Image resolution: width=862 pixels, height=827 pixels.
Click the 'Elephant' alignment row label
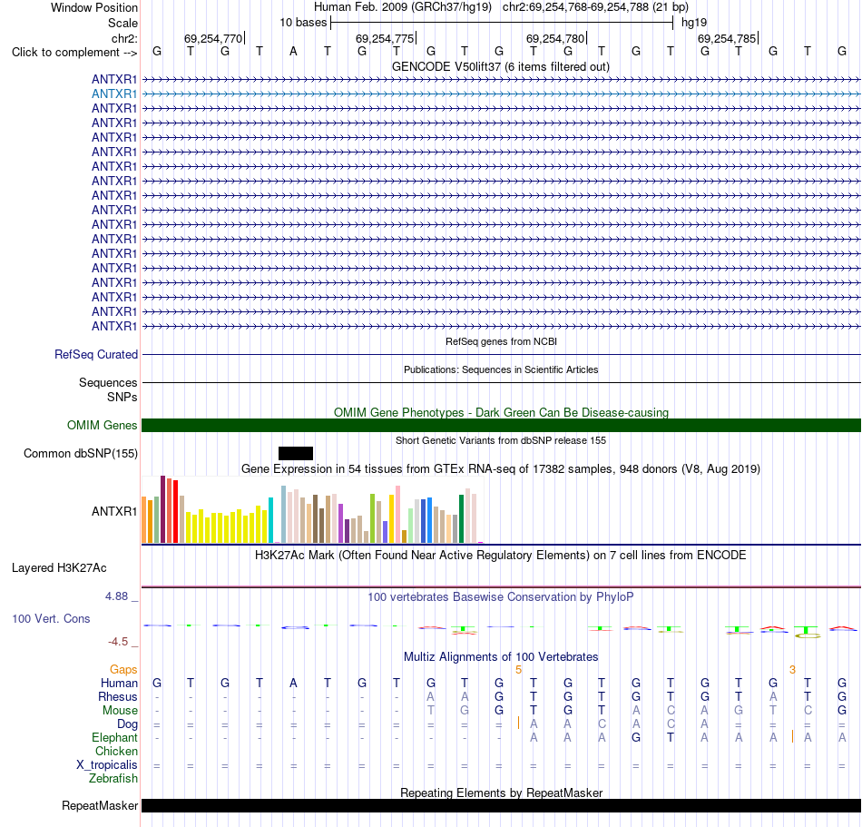(114, 738)
